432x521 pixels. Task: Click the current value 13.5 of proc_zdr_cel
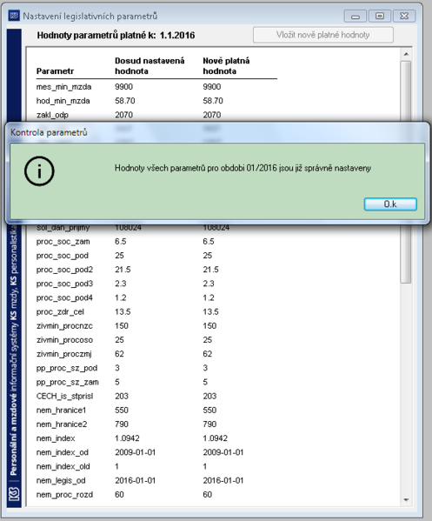tap(123, 311)
